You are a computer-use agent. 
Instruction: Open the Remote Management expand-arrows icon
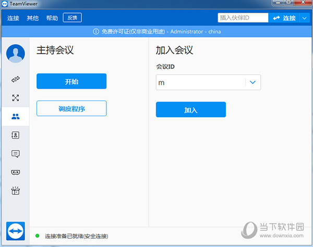click(x=16, y=98)
